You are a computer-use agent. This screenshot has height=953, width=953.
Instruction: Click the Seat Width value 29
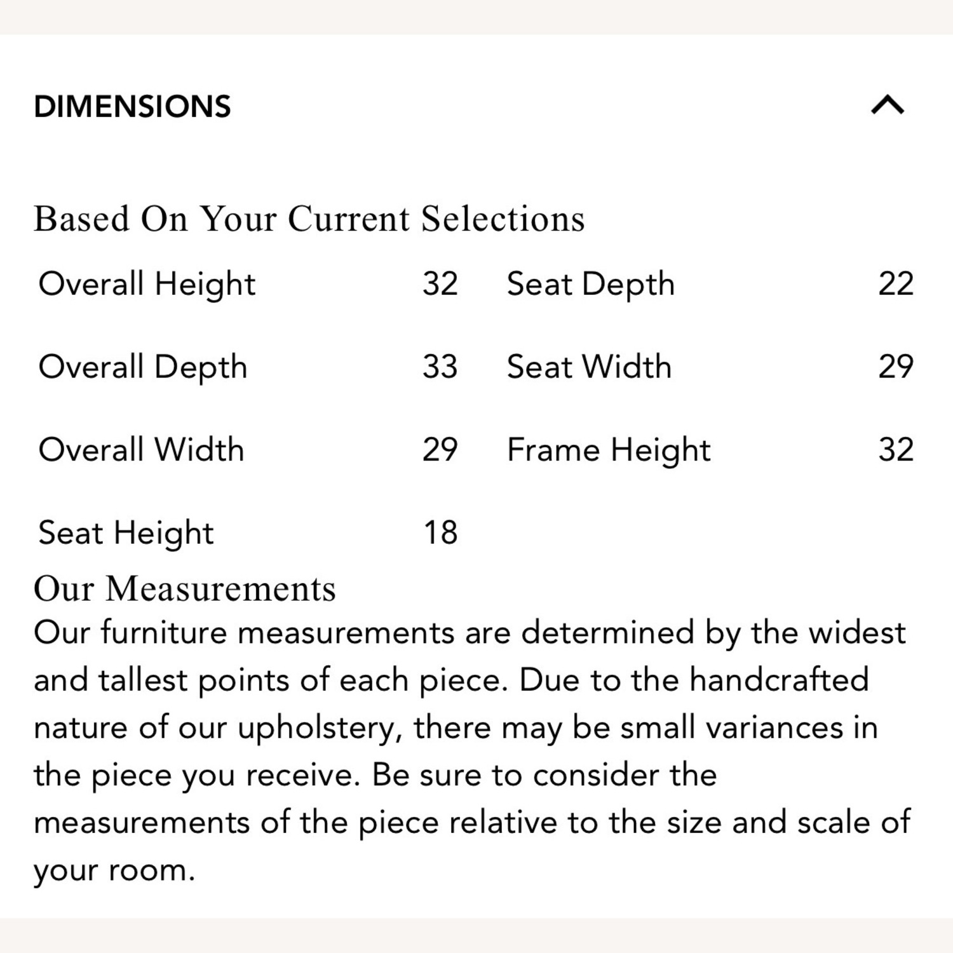pos(895,367)
